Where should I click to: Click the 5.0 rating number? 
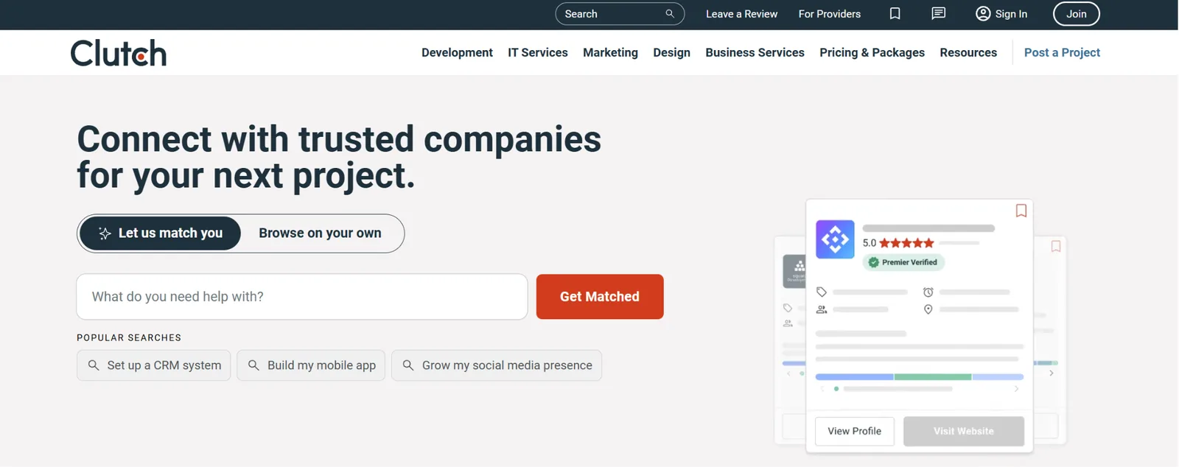[870, 243]
